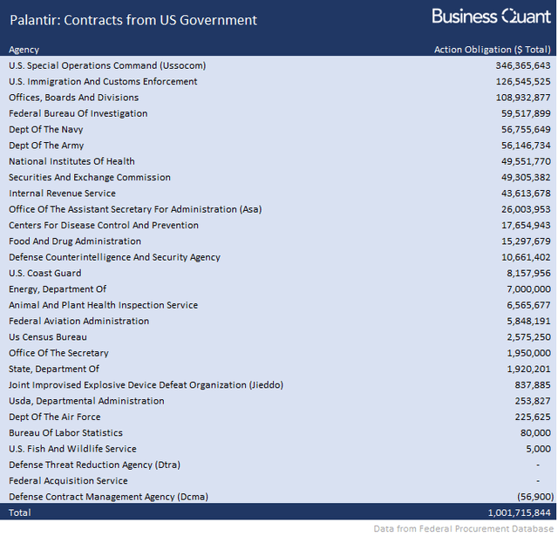The width and height of the screenshot is (558, 543).
Task: Select 'Dept Of The Army' label
Action: click(46, 146)
